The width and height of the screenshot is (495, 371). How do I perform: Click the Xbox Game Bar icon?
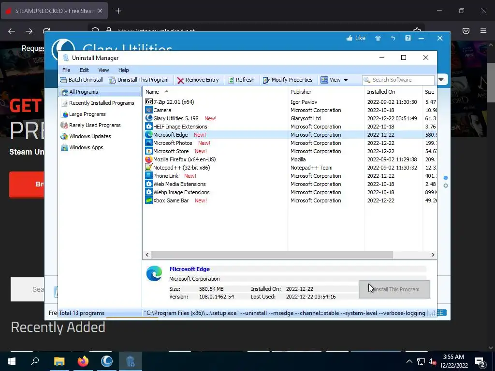click(x=149, y=200)
